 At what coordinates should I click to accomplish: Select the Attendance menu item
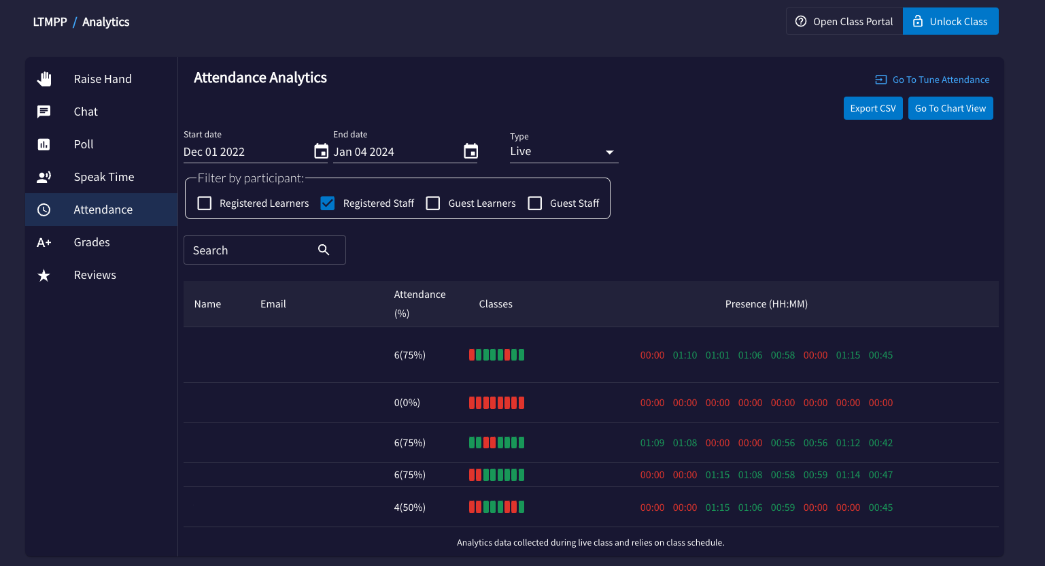tap(101, 210)
